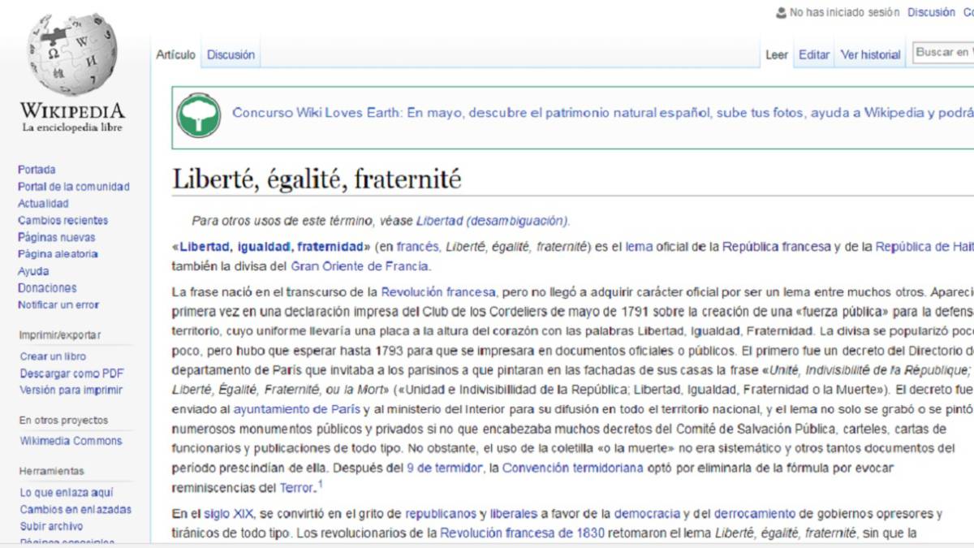Click Descargar como PDF

pyautogui.click(x=72, y=373)
